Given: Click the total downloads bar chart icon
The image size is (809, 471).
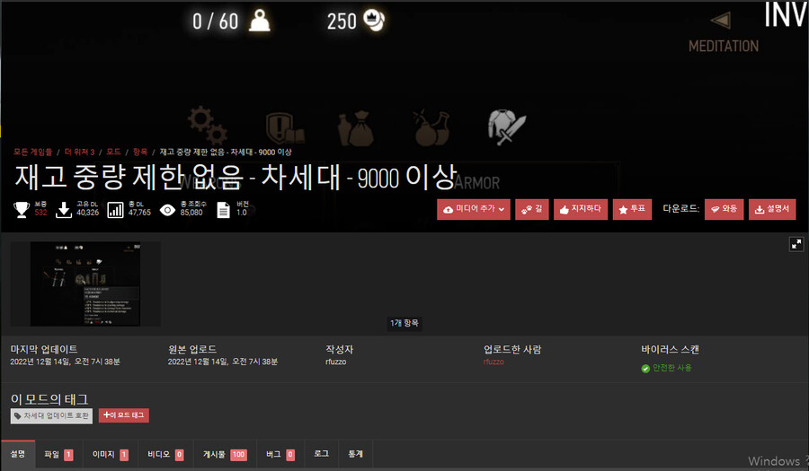Looking at the screenshot, I should pos(115,210).
